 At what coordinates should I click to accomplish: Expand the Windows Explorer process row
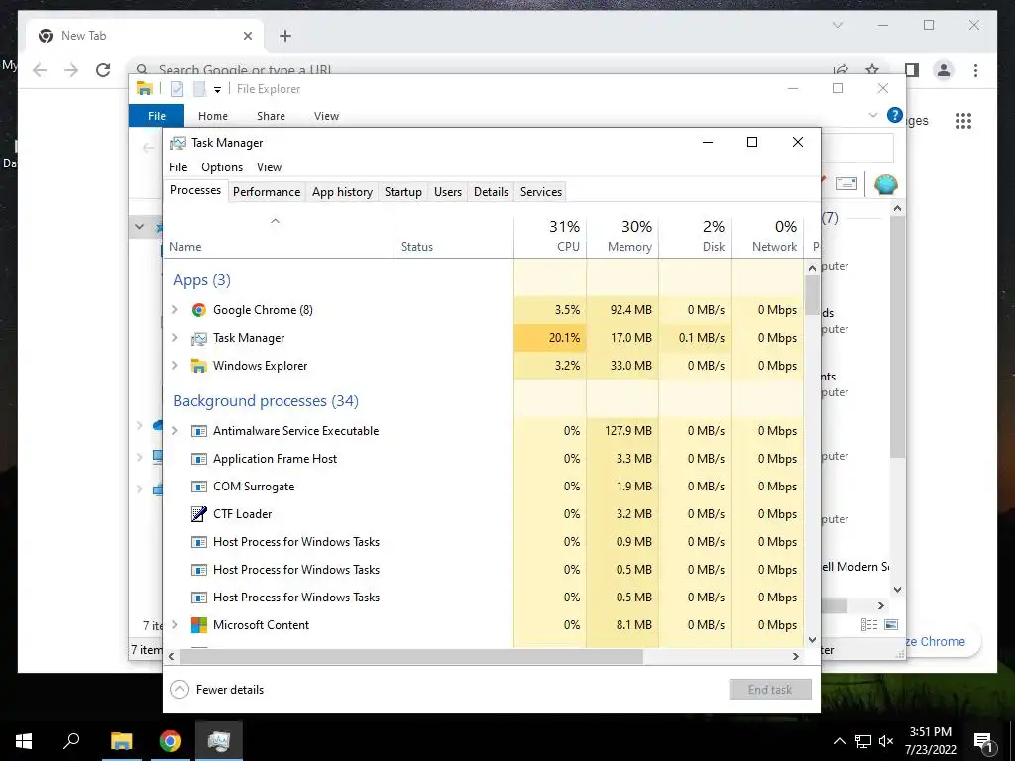click(174, 366)
